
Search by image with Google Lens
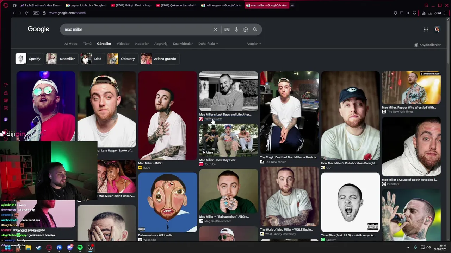[246, 30]
